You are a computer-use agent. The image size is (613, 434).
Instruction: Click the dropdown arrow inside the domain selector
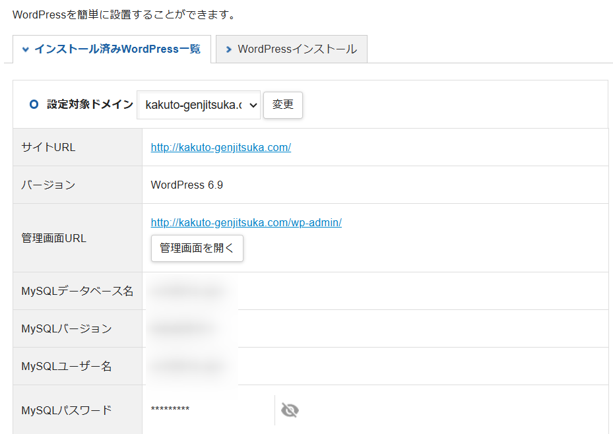click(251, 104)
